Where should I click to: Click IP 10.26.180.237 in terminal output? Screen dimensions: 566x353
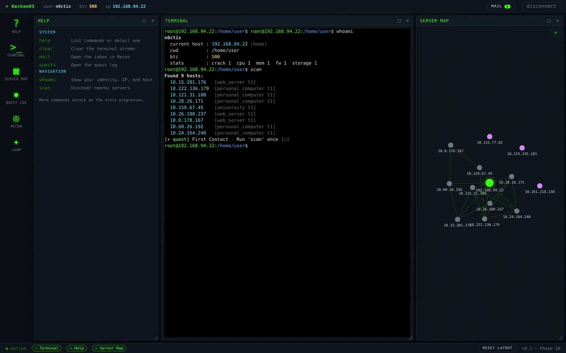[x=188, y=114]
